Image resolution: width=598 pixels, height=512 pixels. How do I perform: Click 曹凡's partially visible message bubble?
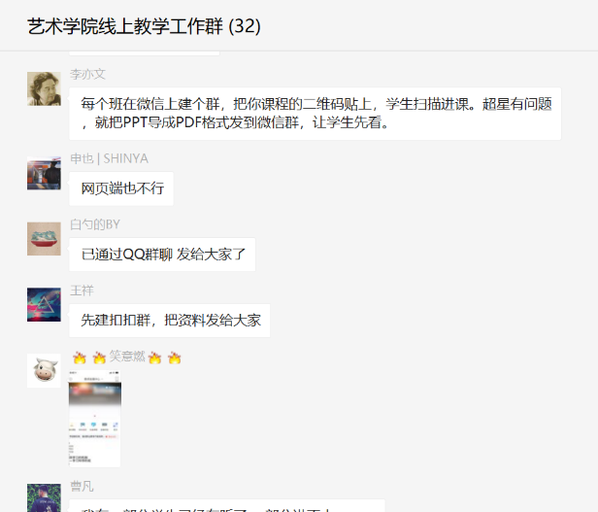click(227, 505)
